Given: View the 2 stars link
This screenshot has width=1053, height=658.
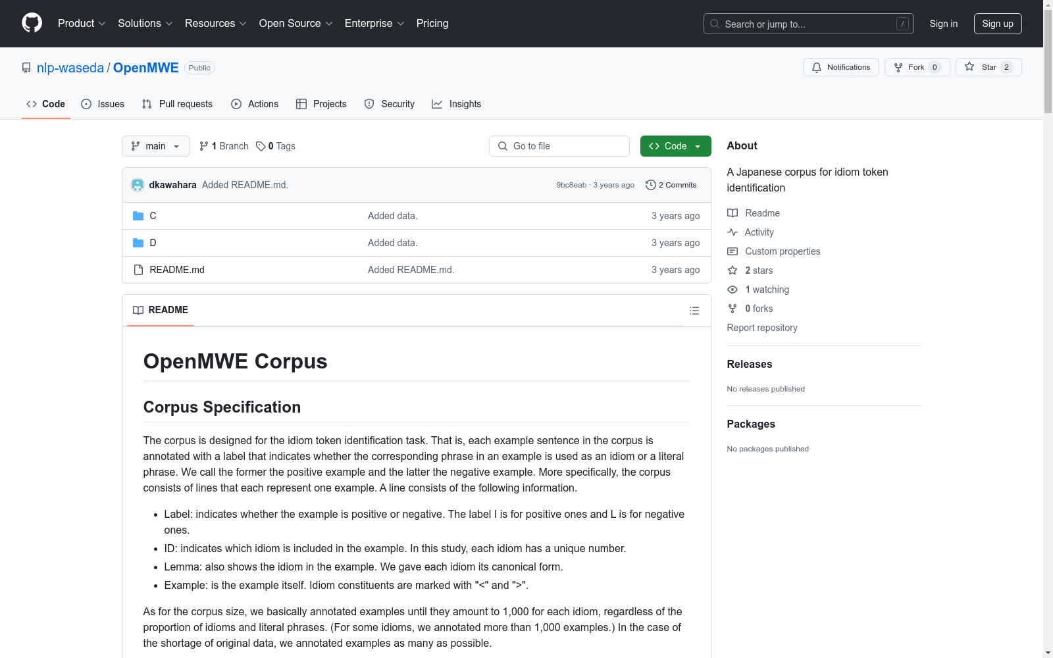Looking at the screenshot, I should pyautogui.click(x=750, y=270).
